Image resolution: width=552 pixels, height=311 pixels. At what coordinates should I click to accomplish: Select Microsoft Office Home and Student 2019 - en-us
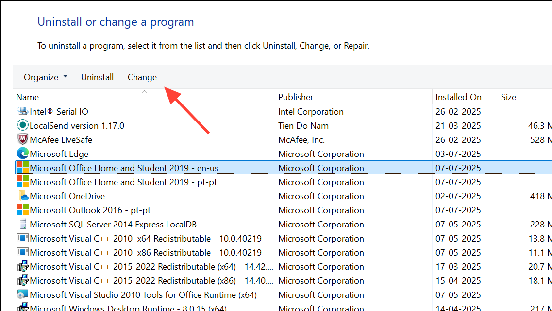(124, 168)
